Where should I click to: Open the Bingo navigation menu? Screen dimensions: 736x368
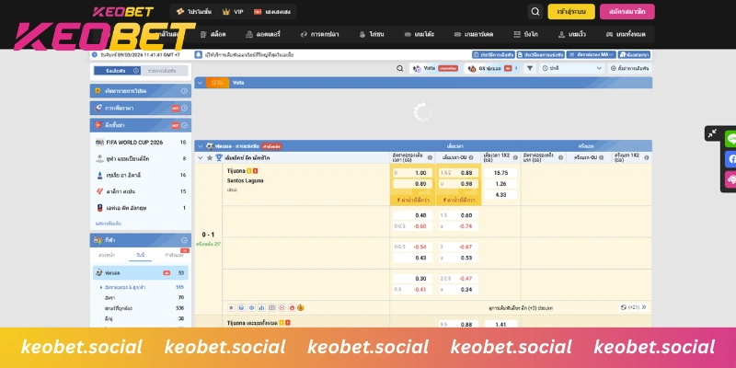tap(525, 34)
